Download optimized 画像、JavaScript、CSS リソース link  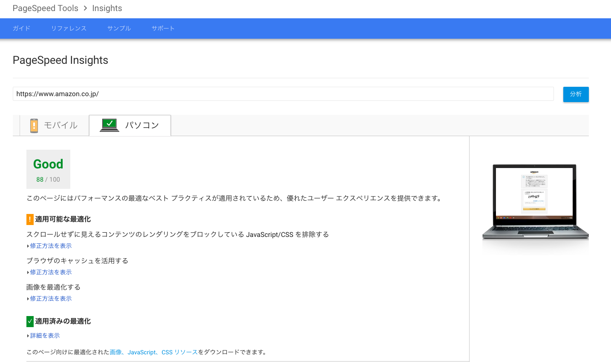[153, 352]
